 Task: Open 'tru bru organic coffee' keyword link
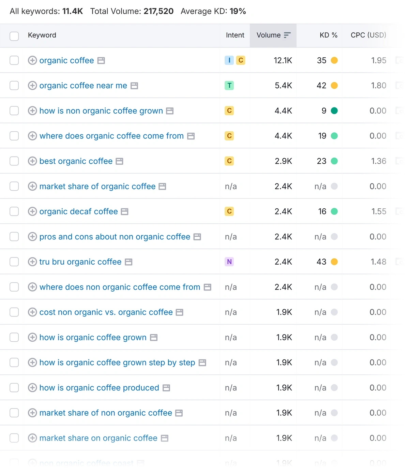(x=80, y=262)
